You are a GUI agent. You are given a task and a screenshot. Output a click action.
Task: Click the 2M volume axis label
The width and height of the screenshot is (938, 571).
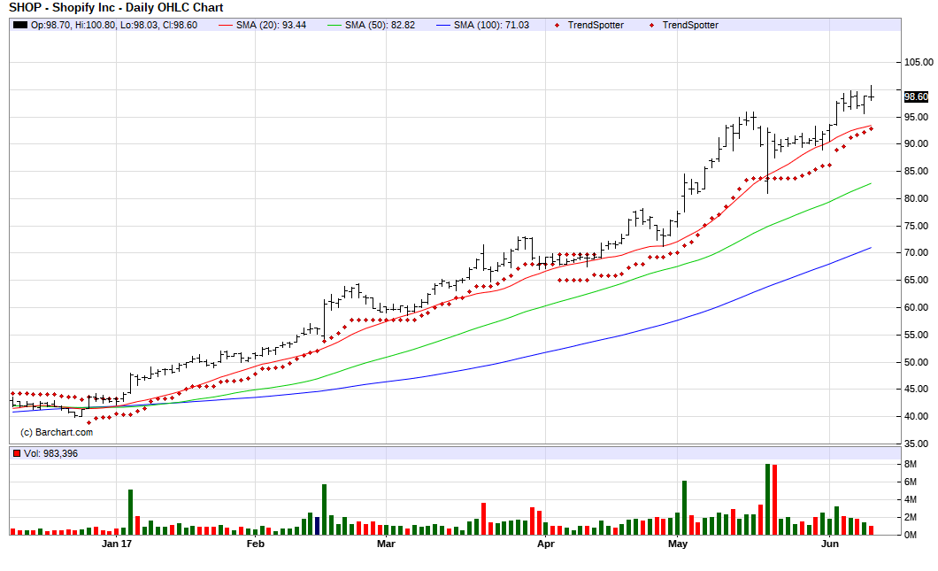point(910,517)
